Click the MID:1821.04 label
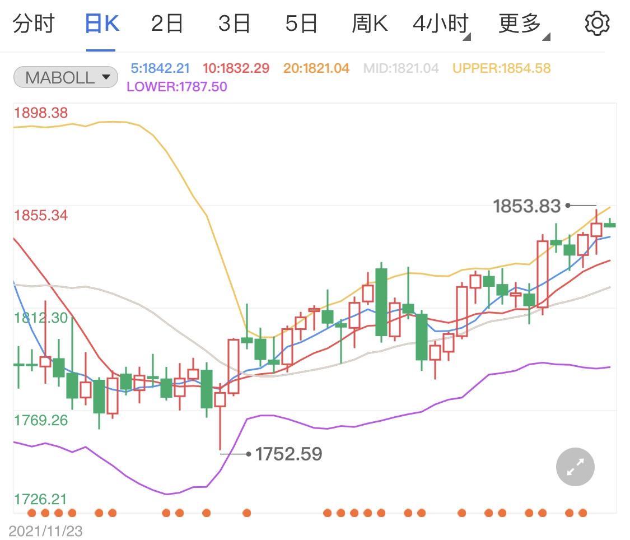This screenshot has width=630, height=540. point(401,68)
